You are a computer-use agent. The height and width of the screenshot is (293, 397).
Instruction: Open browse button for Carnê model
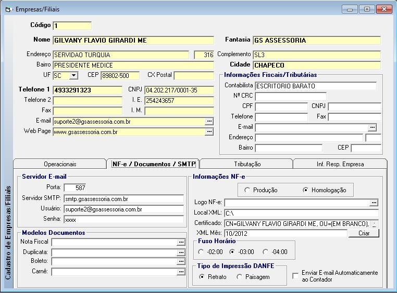pos(181,271)
